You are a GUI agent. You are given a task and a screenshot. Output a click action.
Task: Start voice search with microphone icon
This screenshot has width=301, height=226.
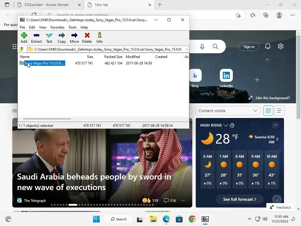pyautogui.click(x=202, y=46)
